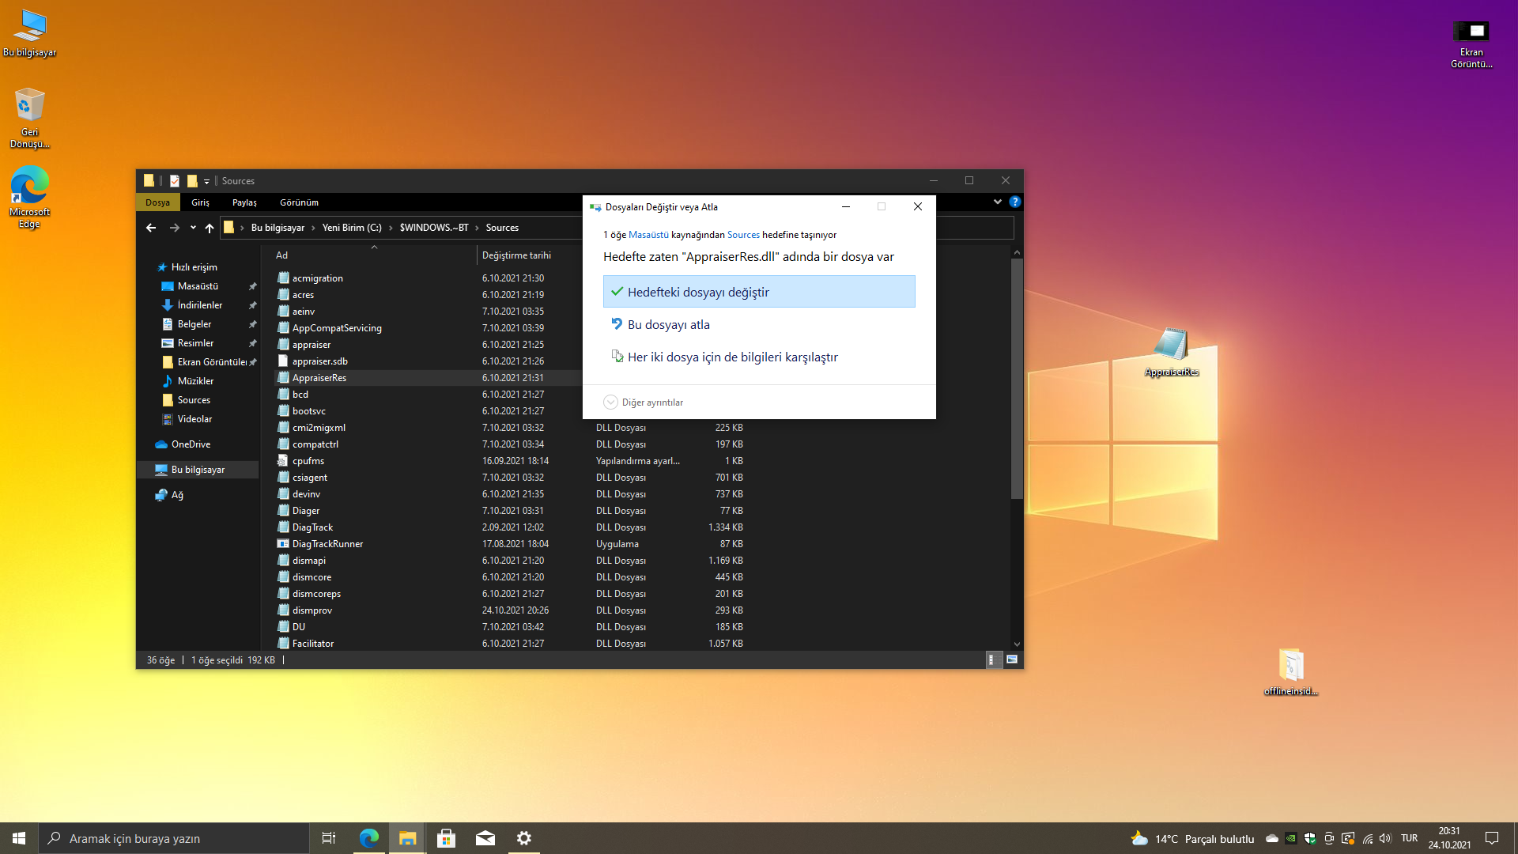The image size is (1518, 854).
Task: Expand breadcrumb arrow after Yeni Birim (C:)
Action: click(391, 228)
